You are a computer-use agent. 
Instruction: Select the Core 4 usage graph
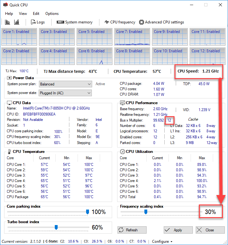click(x=57, y=56)
